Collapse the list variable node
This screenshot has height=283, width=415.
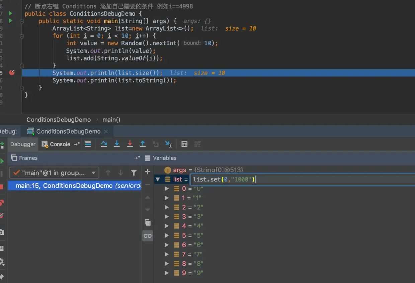coord(158,179)
